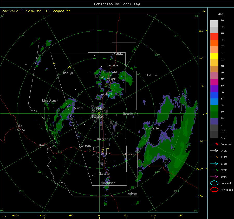Select the purple 39 dBZ color swatch
This screenshot has width=234, height=219.
pyautogui.click(x=214, y=89)
